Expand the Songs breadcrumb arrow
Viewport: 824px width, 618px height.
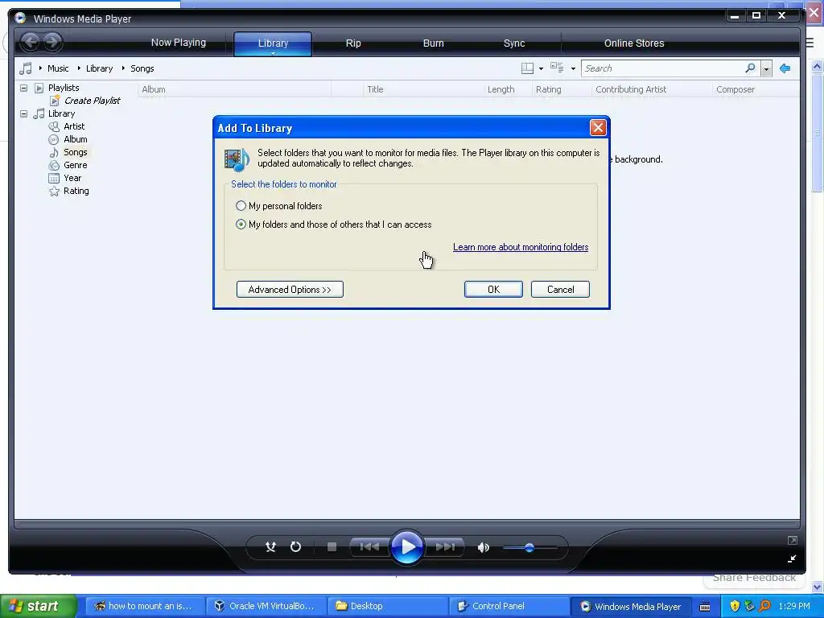[123, 68]
